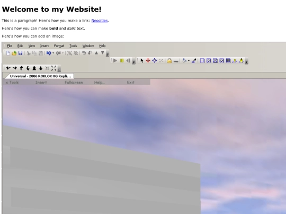This screenshot has width=286, height=214.
Task: Open the Redo history dropdown arrow
Action: point(62,53)
